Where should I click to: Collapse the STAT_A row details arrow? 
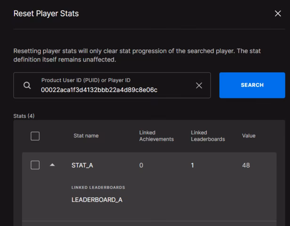tap(52, 165)
